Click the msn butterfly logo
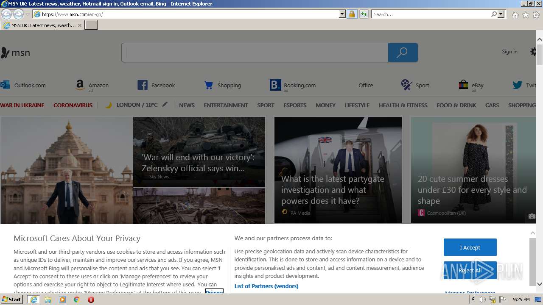The height and width of the screenshot is (305, 543). pos(15,53)
